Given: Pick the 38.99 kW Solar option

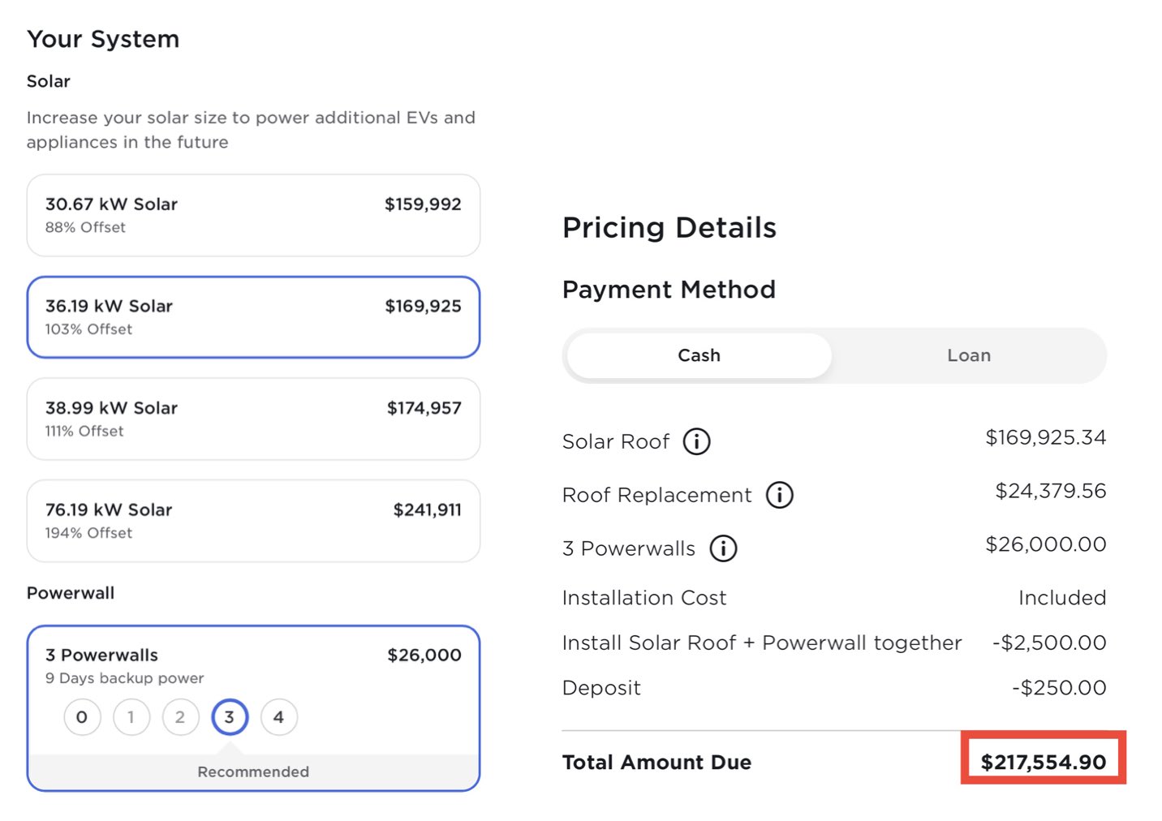Looking at the screenshot, I should tap(253, 419).
